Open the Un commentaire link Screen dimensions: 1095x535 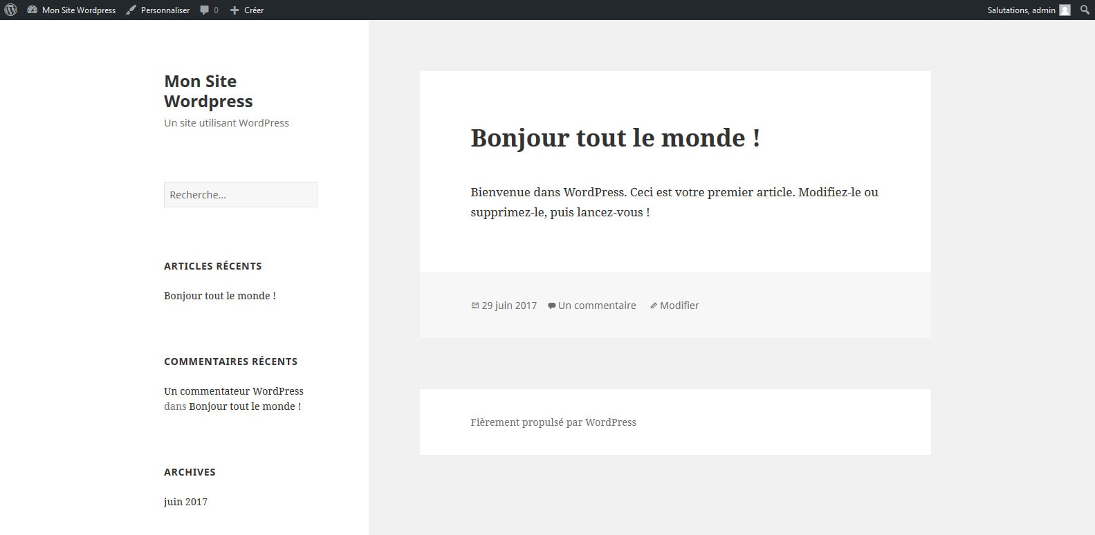point(597,306)
